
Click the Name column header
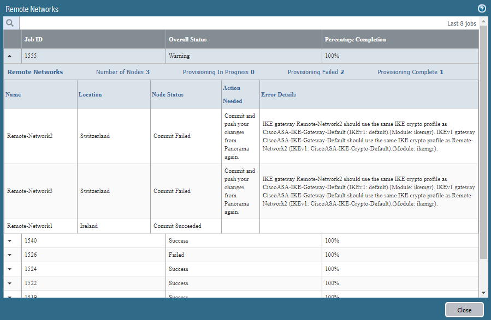pyautogui.click(x=13, y=94)
